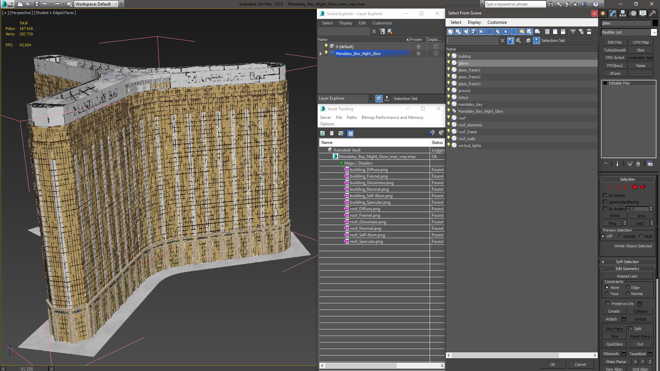Toggle cameras display filter in Select From Scene
The width and height of the screenshot is (660, 371).
click(x=474, y=32)
